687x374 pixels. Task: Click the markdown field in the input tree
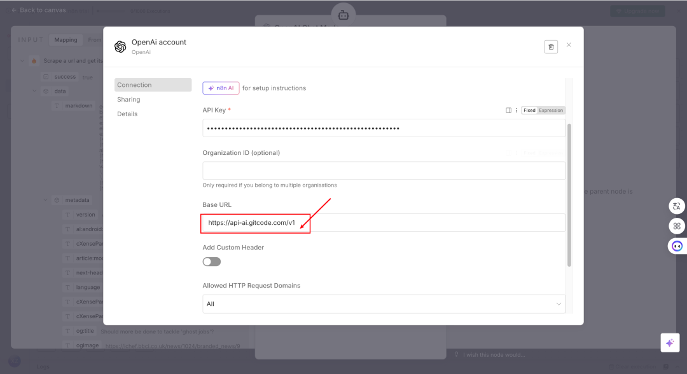[74, 106]
